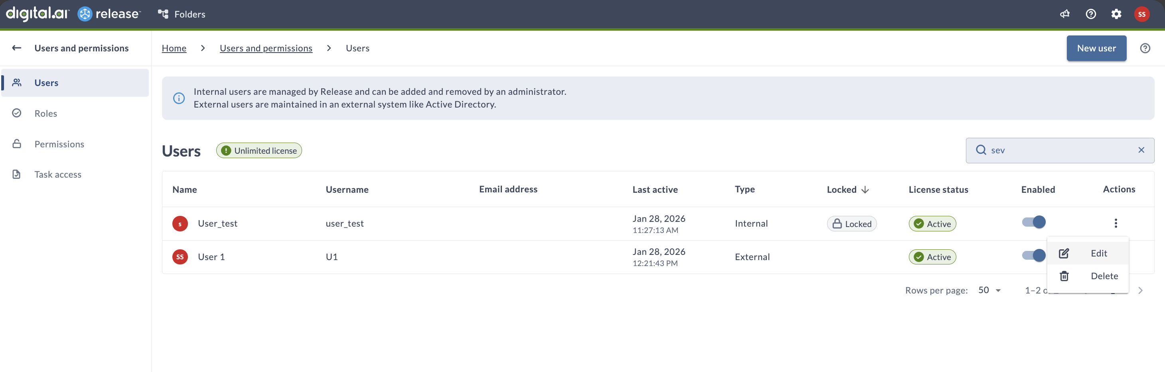Go to next page with chevron arrow
Image resolution: width=1165 pixels, height=372 pixels.
pyautogui.click(x=1140, y=290)
